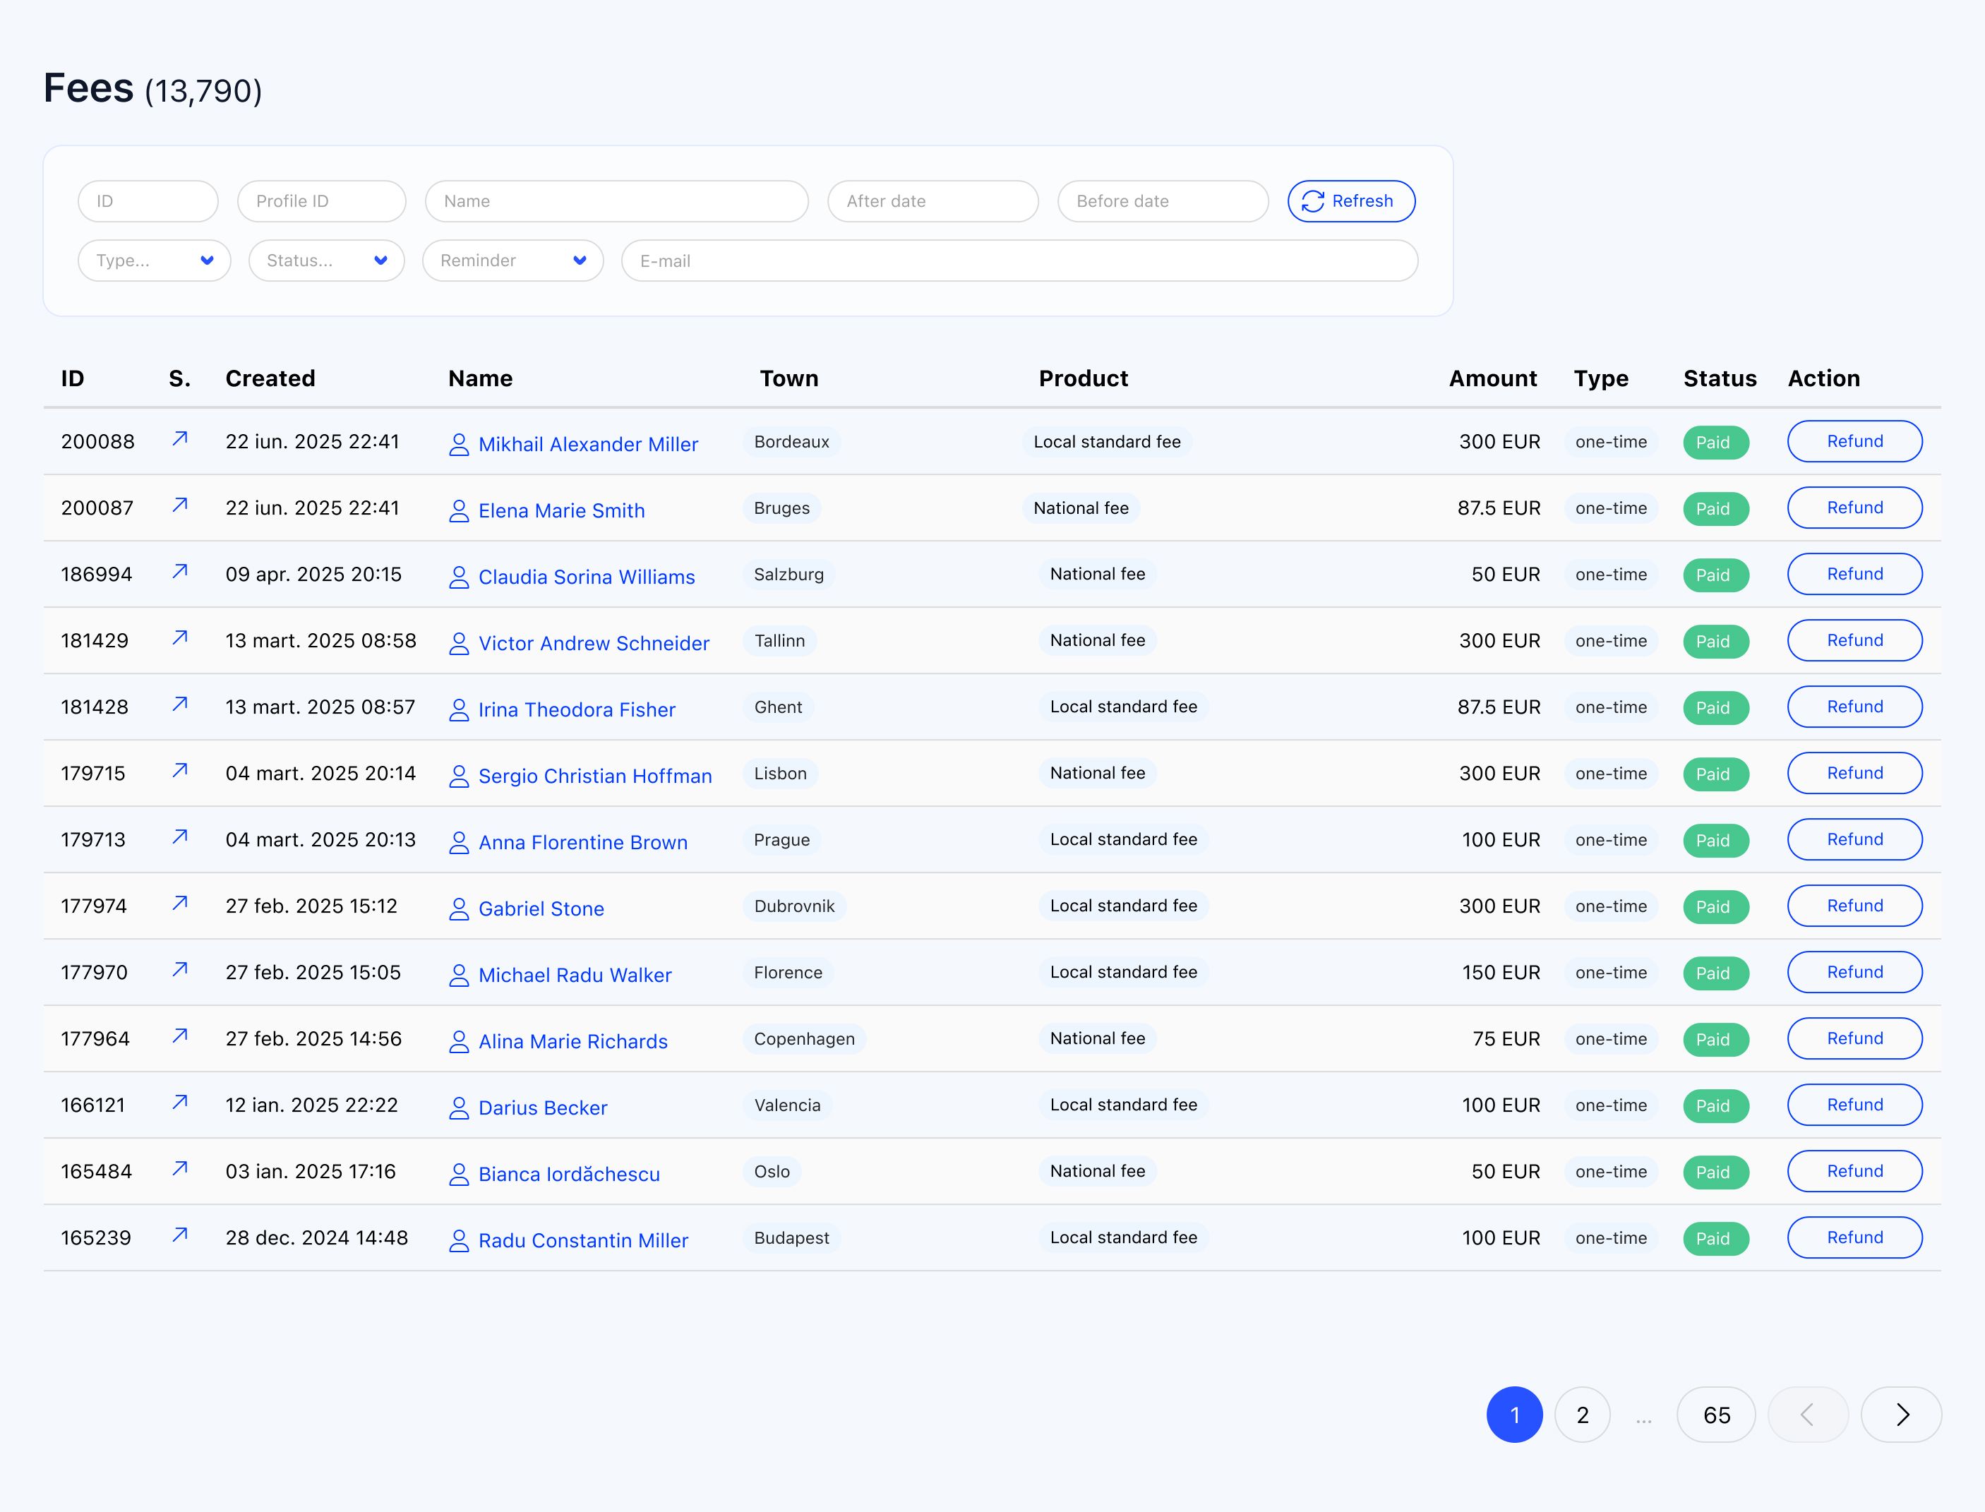This screenshot has height=1512, width=1985.
Task: Click the one-time type tag on fee 177974
Action: click(1612, 906)
